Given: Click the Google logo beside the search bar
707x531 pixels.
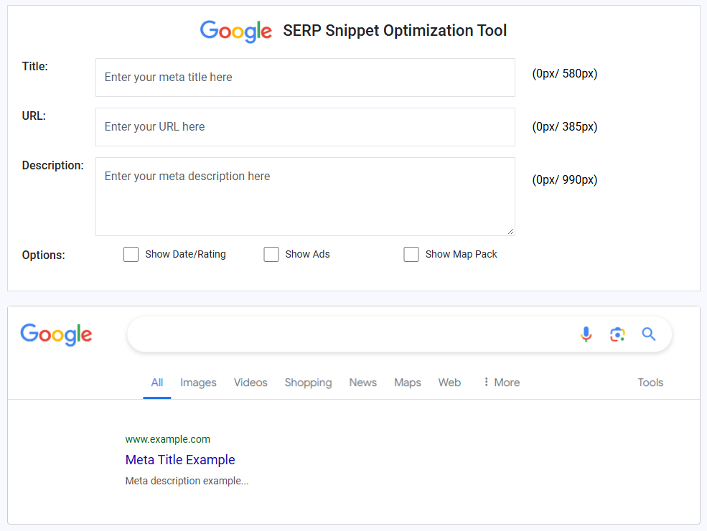Looking at the screenshot, I should click(x=57, y=334).
